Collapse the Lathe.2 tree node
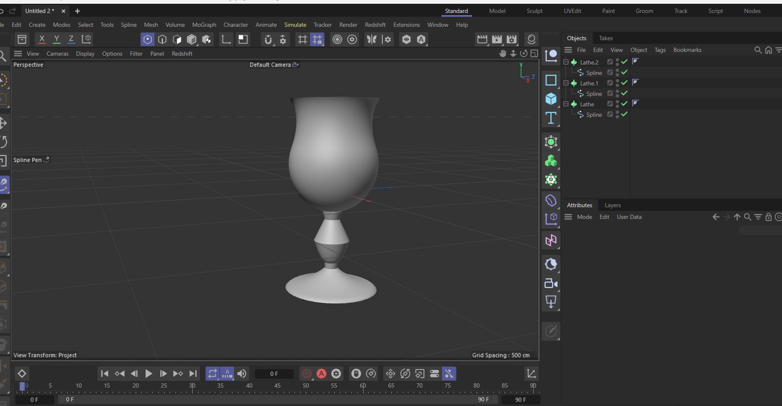 coord(566,62)
